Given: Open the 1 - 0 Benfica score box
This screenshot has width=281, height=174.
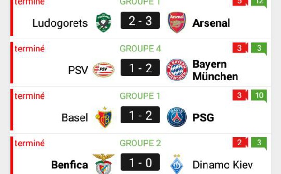Looking at the screenshot, I should pos(140,162).
